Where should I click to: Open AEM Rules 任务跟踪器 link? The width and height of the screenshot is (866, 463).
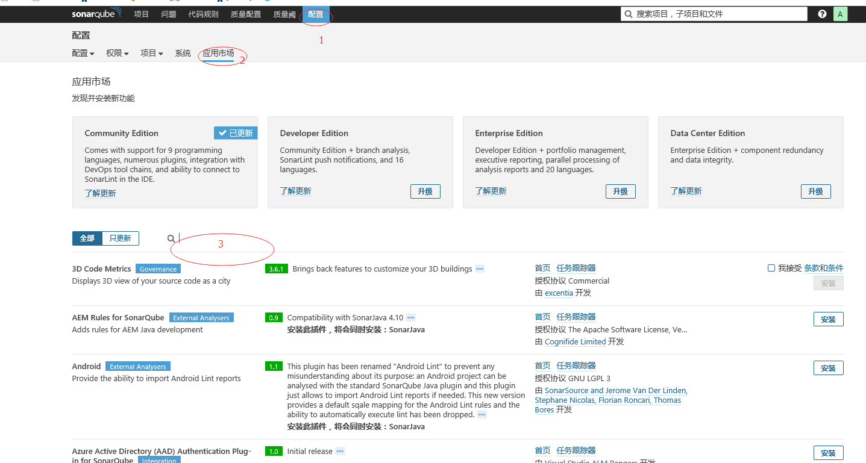[576, 317]
